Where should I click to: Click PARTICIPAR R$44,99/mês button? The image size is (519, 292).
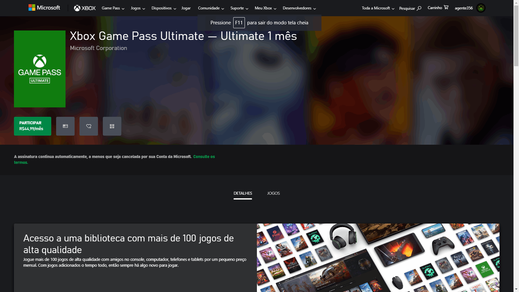coord(32,126)
